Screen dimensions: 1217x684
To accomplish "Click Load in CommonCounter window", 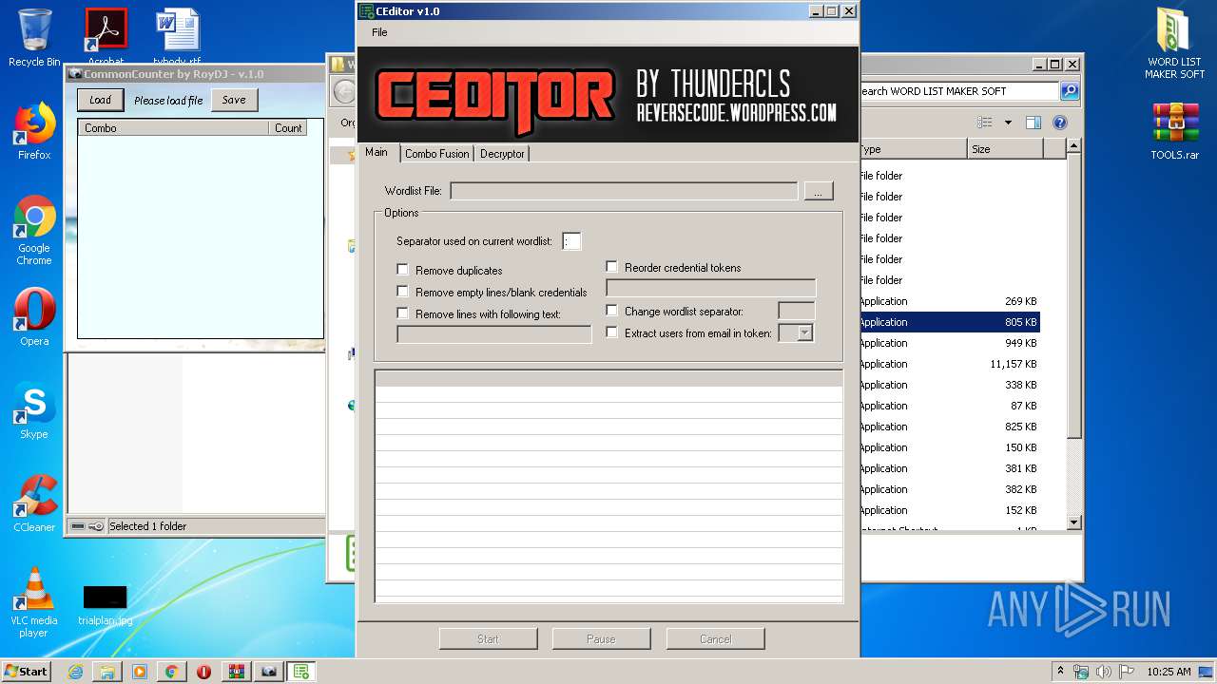I will 100,100.
